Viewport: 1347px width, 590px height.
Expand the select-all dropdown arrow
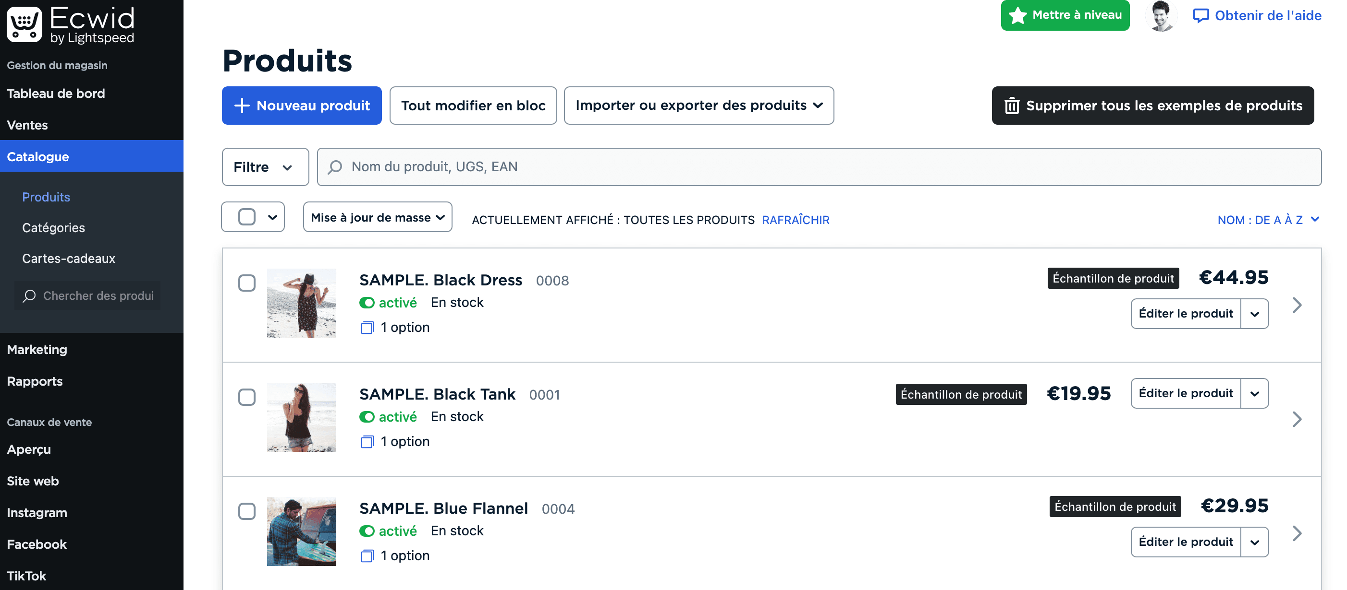(x=272, y=217)
